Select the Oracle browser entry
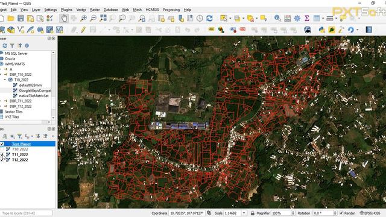The height and width of the screenshot is (217, 386). click(10, 58)
